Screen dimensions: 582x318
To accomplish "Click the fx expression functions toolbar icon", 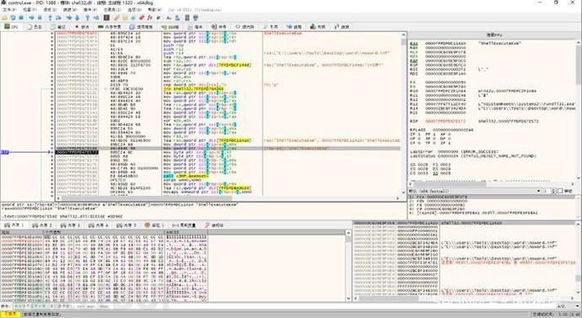I will pyautogui.click(x=149, y=18).
